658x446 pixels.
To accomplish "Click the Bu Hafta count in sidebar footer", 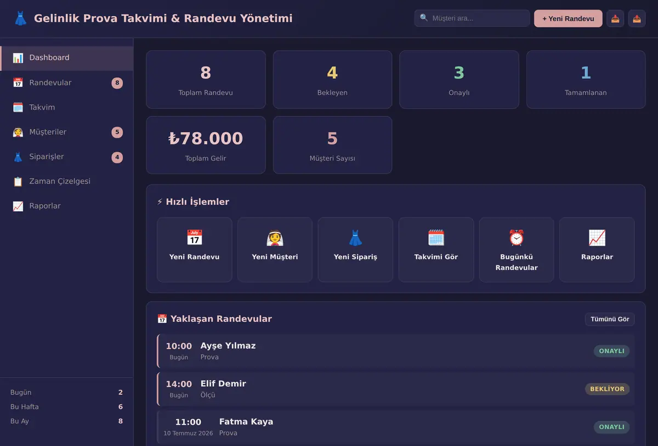I will (x=121, y=407).
